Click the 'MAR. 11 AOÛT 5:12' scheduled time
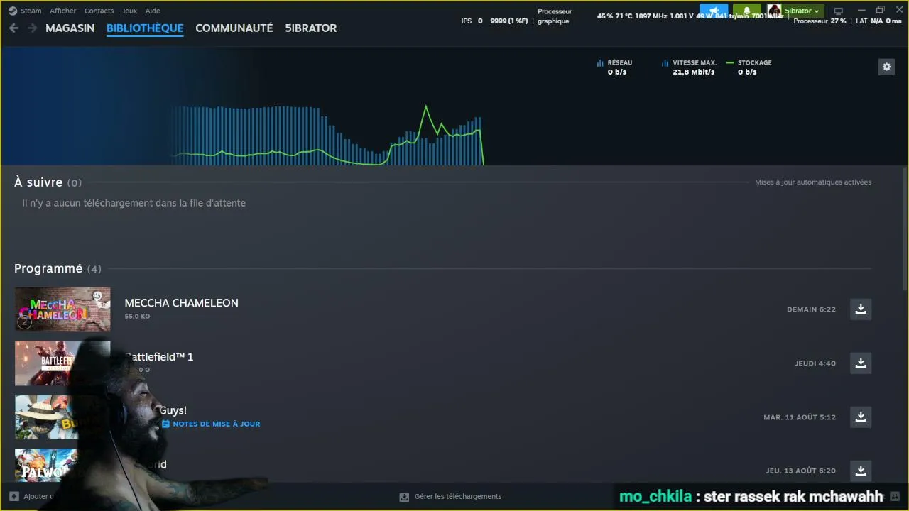 (800, 417)
